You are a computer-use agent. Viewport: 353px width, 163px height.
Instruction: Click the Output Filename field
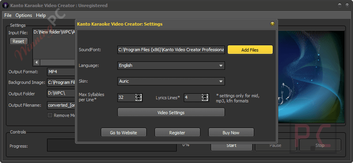point(61,105)
